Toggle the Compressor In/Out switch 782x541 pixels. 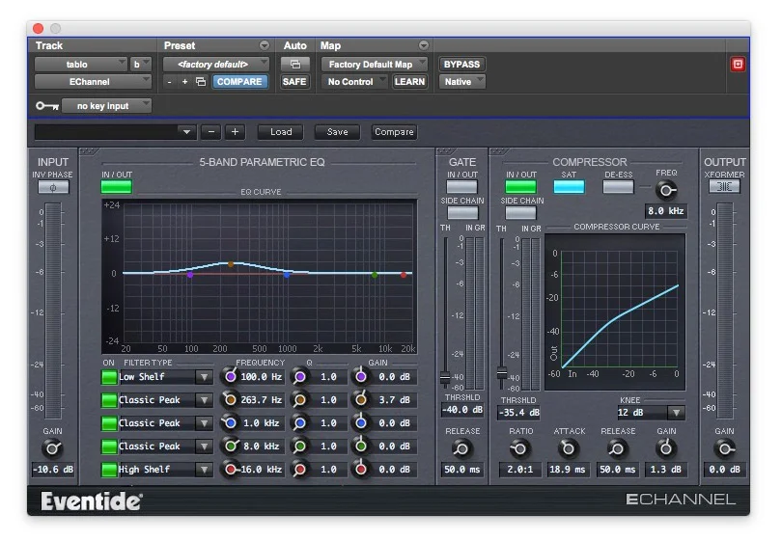click(520, 187)
